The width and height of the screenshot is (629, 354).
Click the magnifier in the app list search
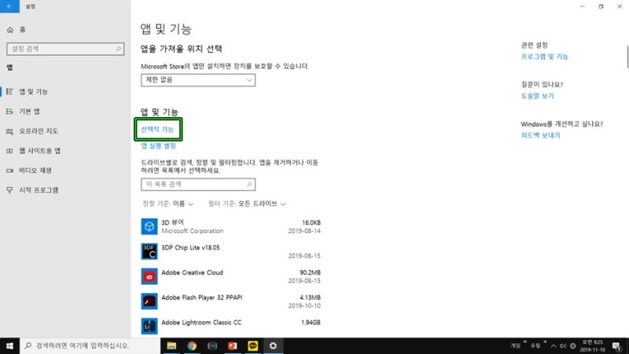click(x=249, y=184)
